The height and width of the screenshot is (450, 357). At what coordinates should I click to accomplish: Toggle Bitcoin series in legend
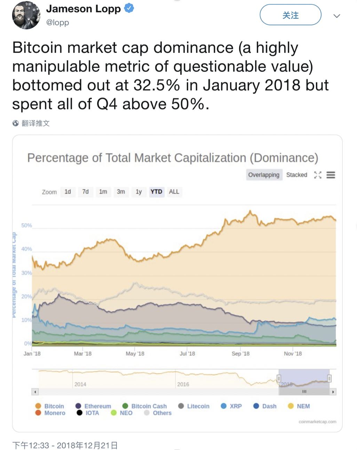(54, 406)
